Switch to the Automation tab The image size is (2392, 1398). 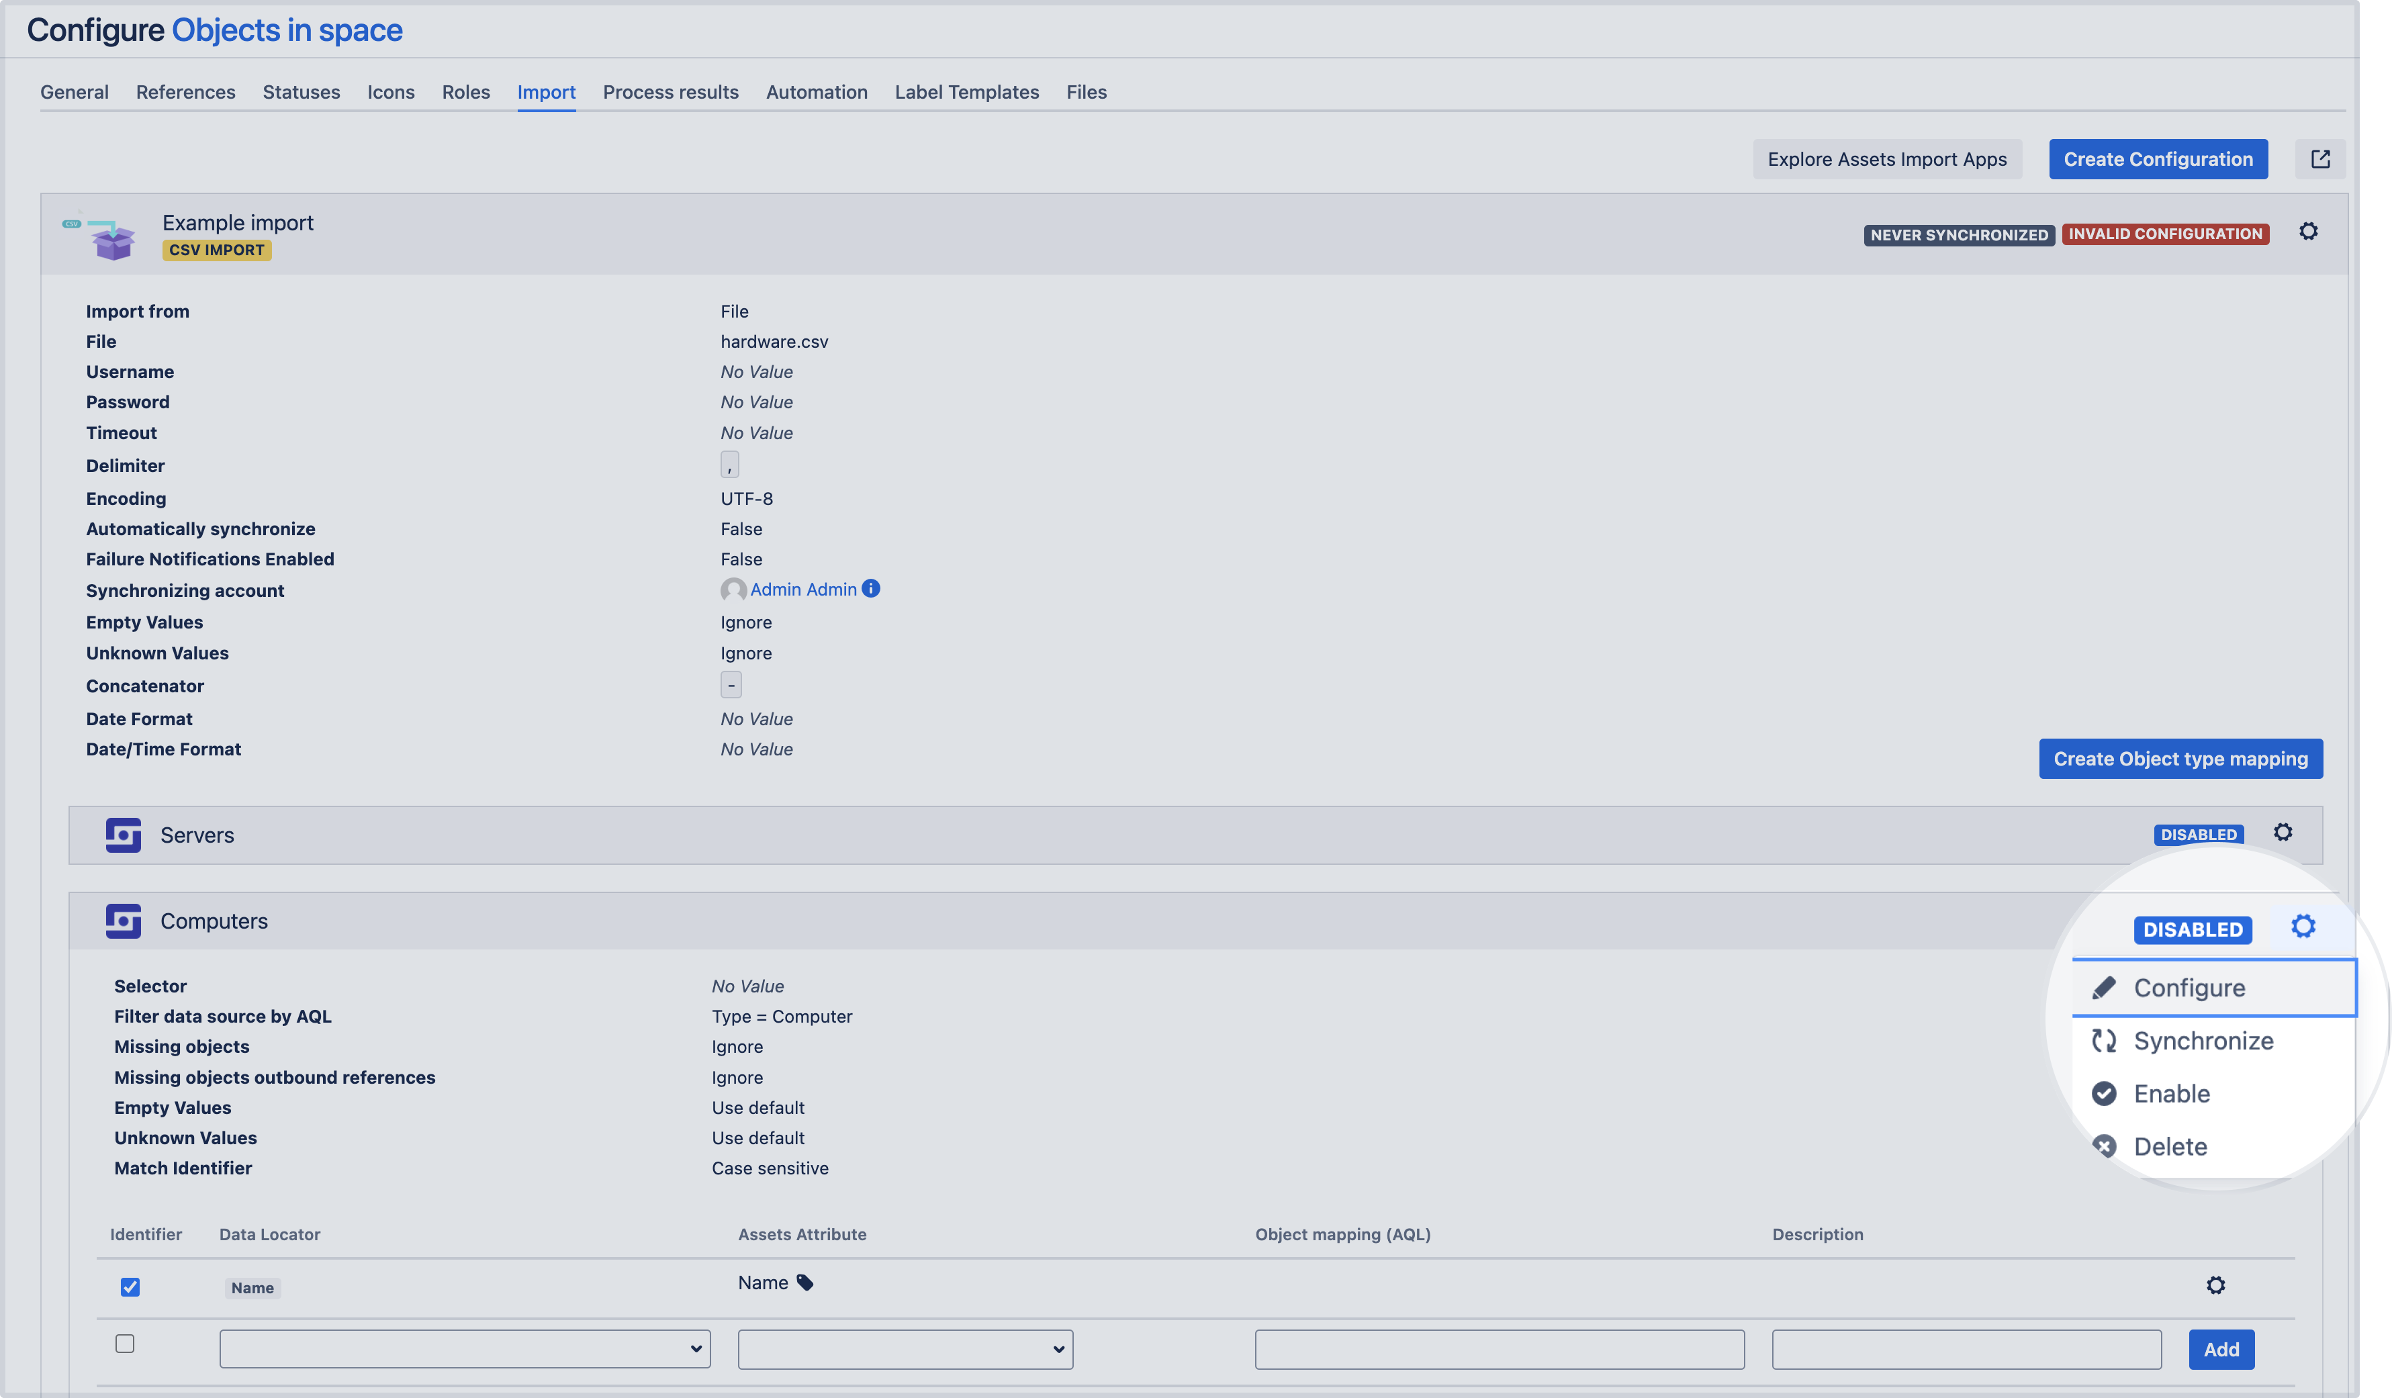click(816, 91)
